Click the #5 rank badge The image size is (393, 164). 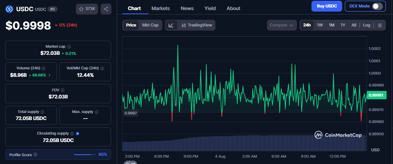[53, 9]
